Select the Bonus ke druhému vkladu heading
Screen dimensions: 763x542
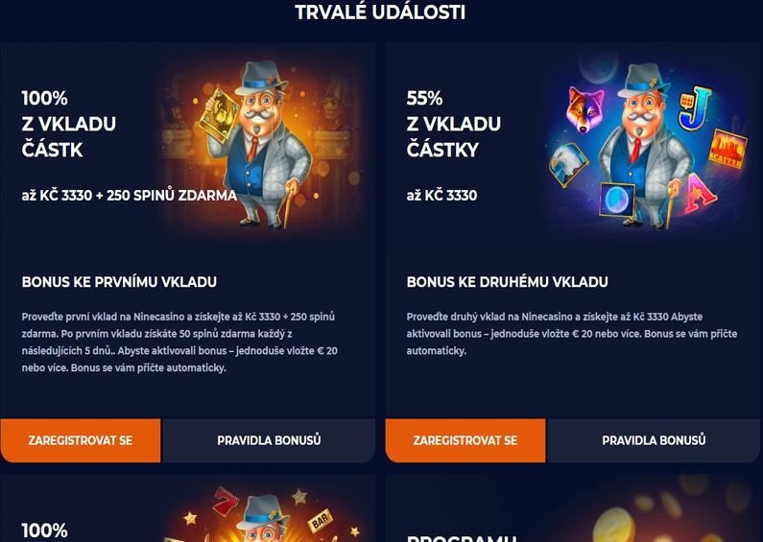coord(507,282)
